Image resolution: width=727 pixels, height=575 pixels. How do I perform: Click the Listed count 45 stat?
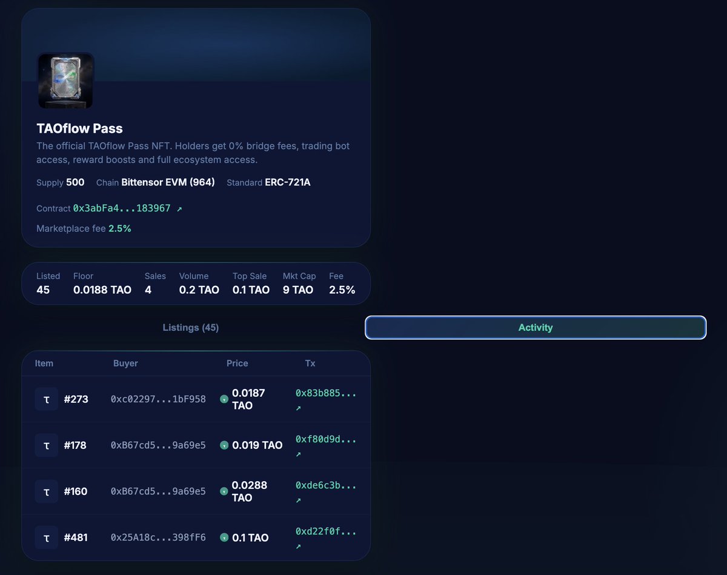coord(43,290)
